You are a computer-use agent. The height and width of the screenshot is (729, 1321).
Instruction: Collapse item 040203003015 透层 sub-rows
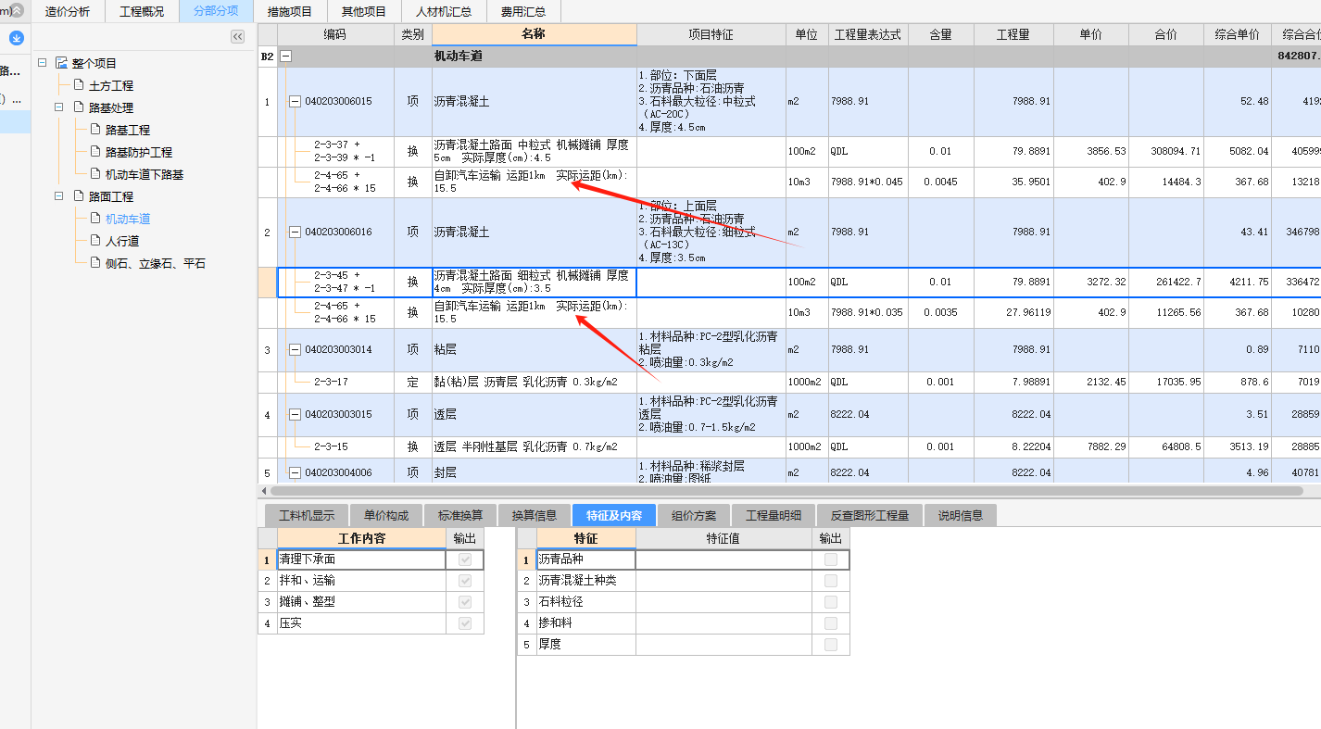[295, 415]
